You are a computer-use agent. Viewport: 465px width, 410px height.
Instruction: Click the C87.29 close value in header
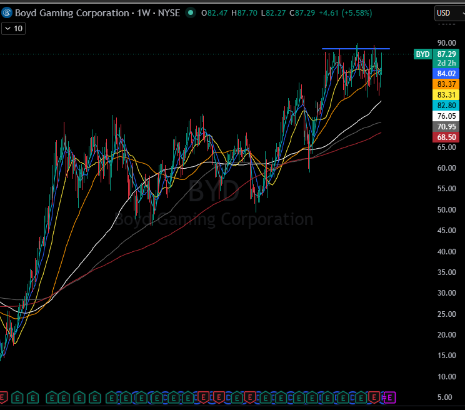point(302,13)
